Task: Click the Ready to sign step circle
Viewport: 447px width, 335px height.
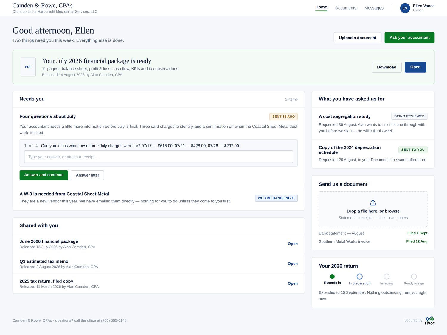Action: [414, 277]
